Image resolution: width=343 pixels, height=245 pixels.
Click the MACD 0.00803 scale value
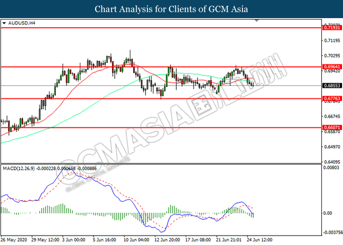[x=331, y=168]
